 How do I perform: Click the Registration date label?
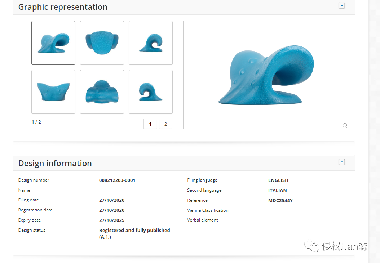[x=35, y=210]
